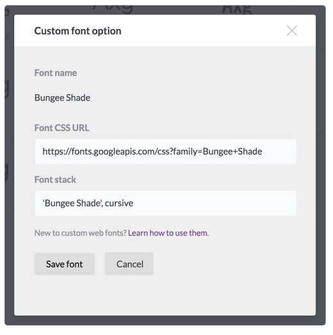Screen dimensions: 333x335
Task: Select the Bungee Shade font name value
Action: 63,99
